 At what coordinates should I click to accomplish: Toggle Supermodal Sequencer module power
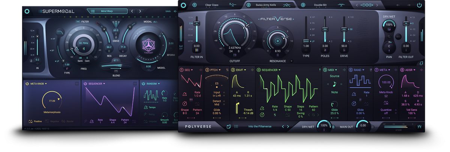pos(85,84)
